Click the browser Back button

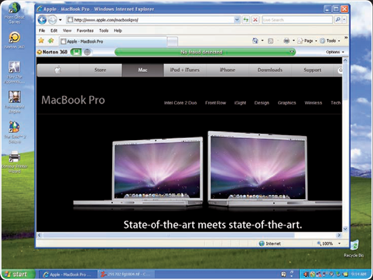42,20
